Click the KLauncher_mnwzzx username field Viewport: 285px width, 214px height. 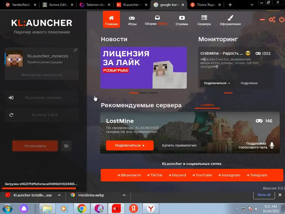click(x=44, y=98)
